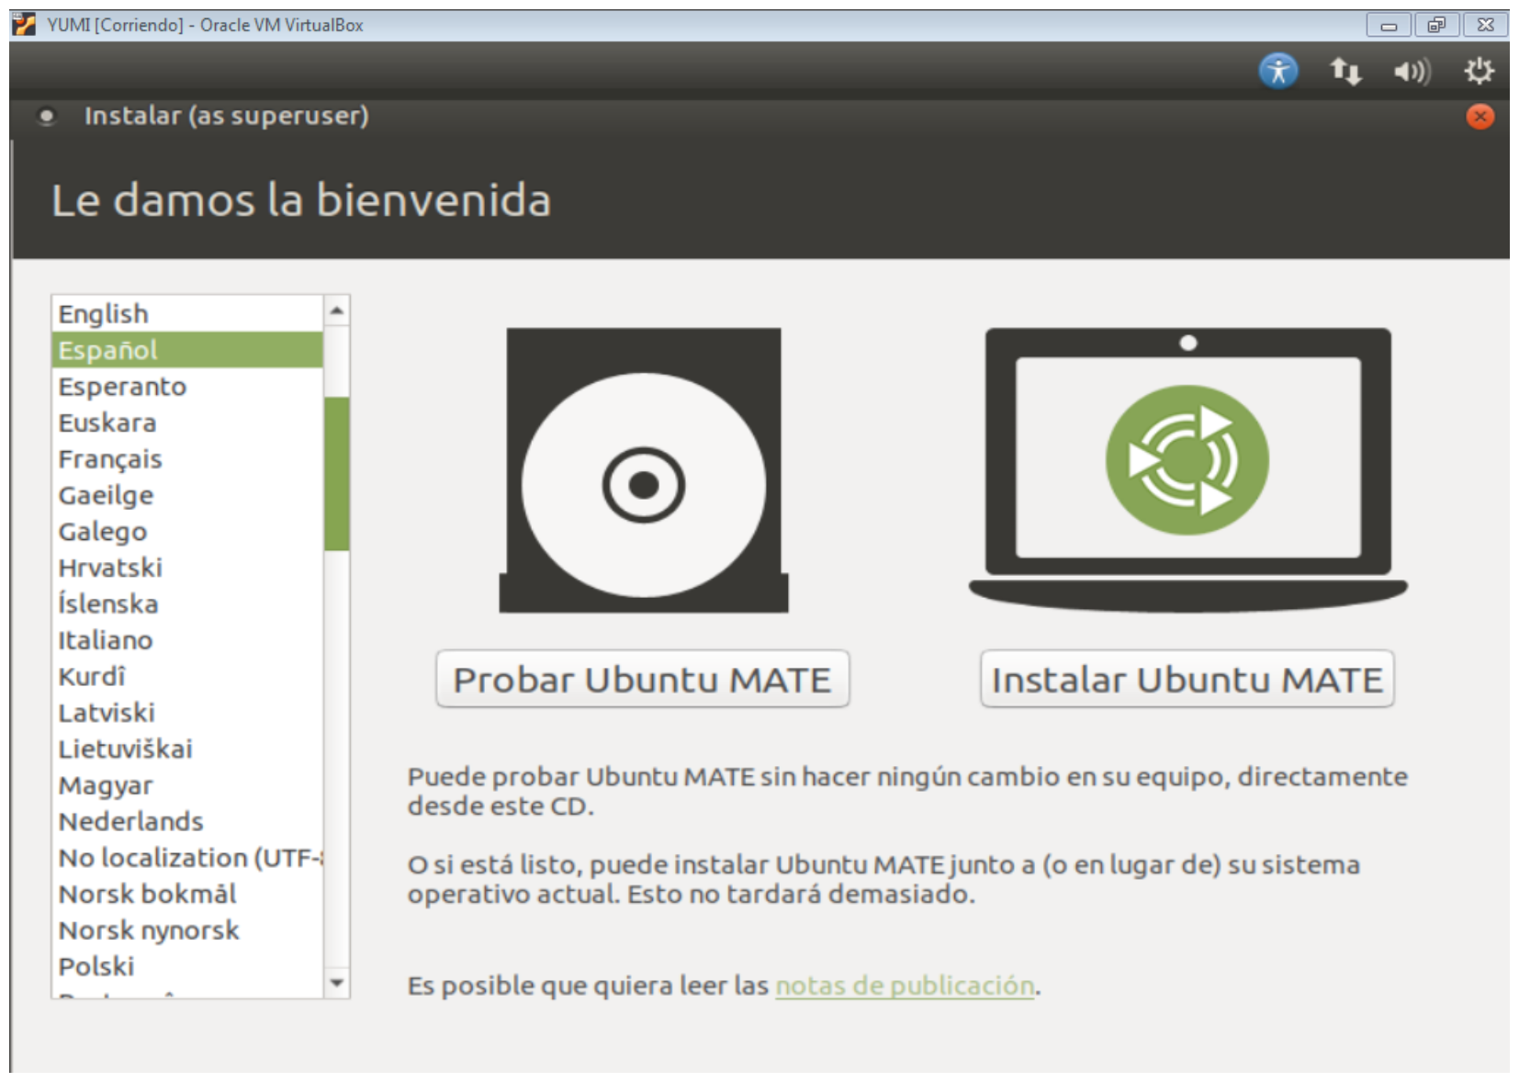Open the sound volume indicator
The height and width of the screenshot is (1082, 1519).
[x=1412, y=71]
